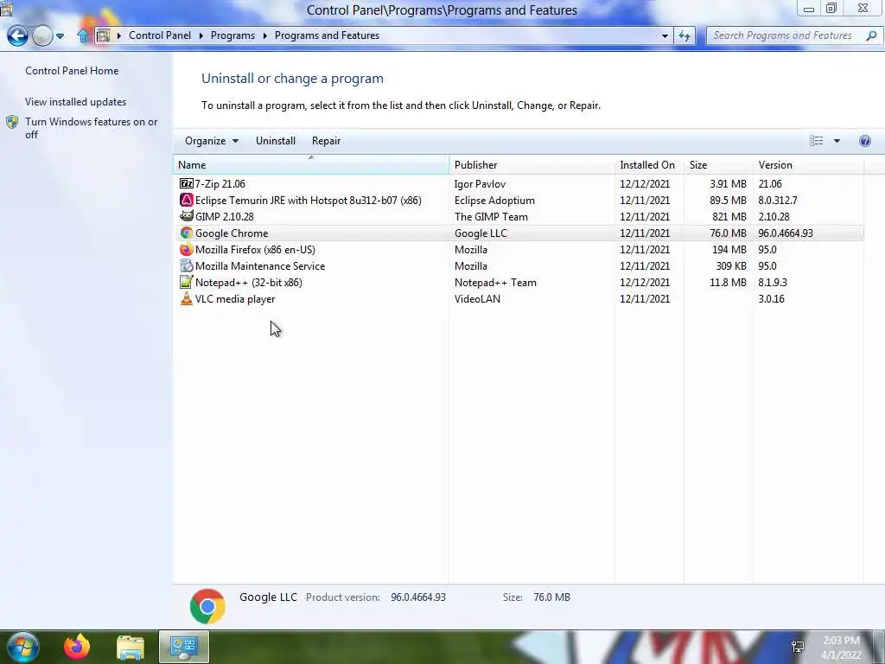885x664 pixels.
Task: Click the Programs and Features breadcrumb
Action: (327, 35)
